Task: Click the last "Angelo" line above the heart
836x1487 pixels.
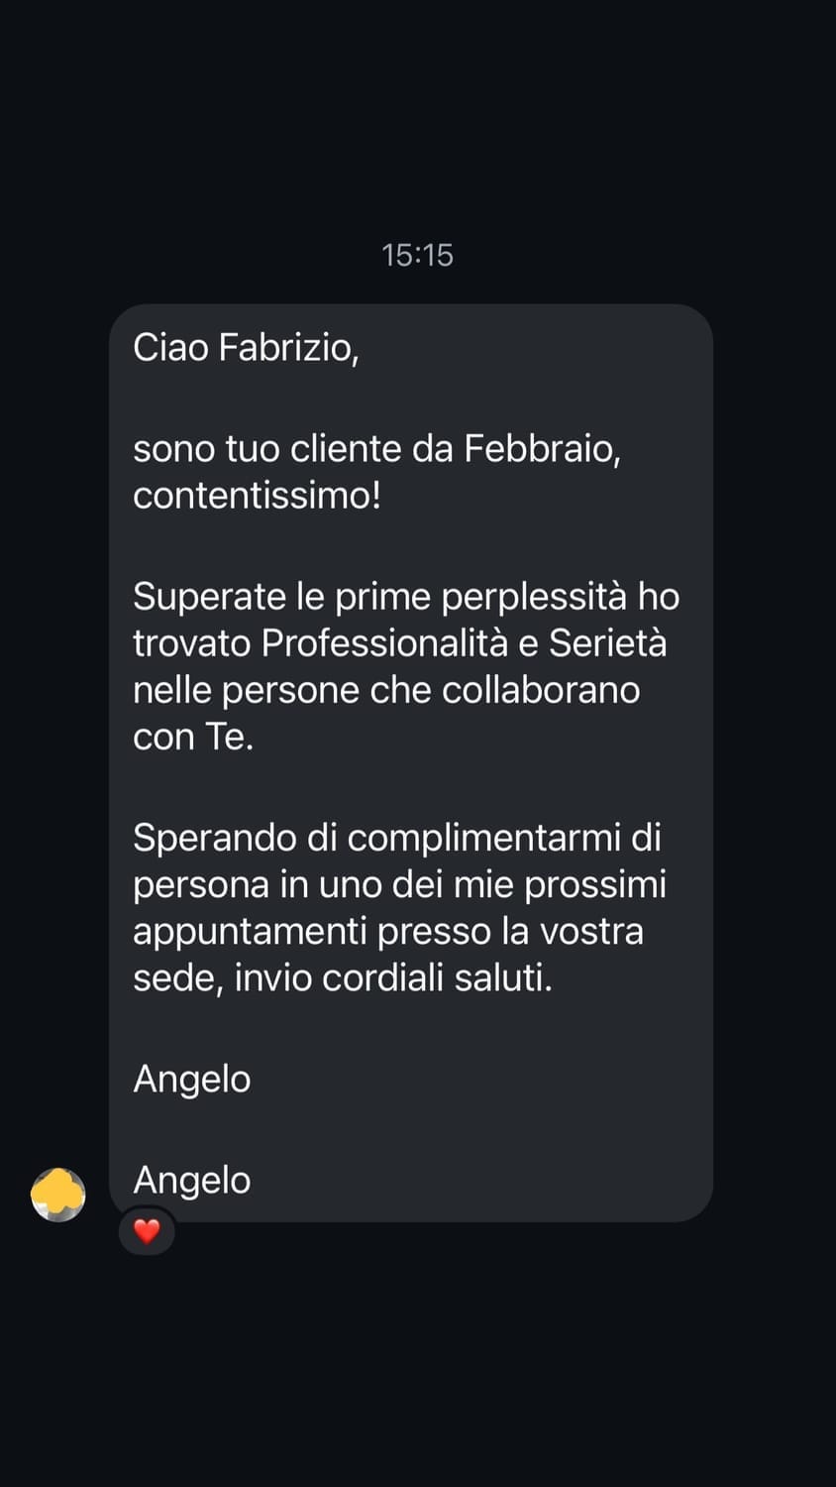Action: pos(192,1180)
